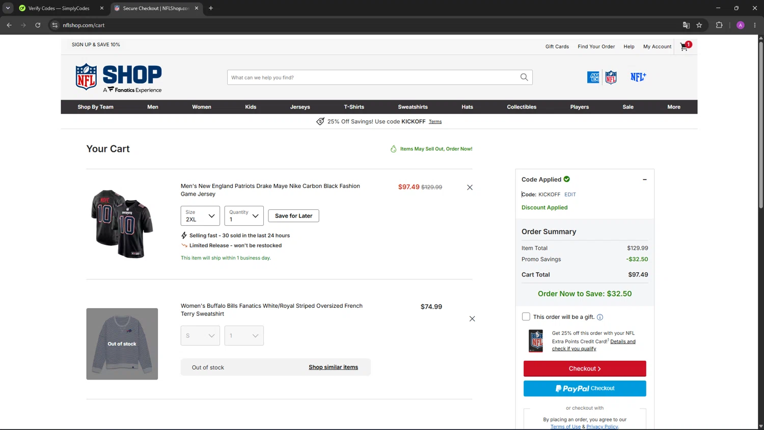The width and height of the screenshot is (764, 430).
Task: Click the red Checkout button
Action: 585,368
